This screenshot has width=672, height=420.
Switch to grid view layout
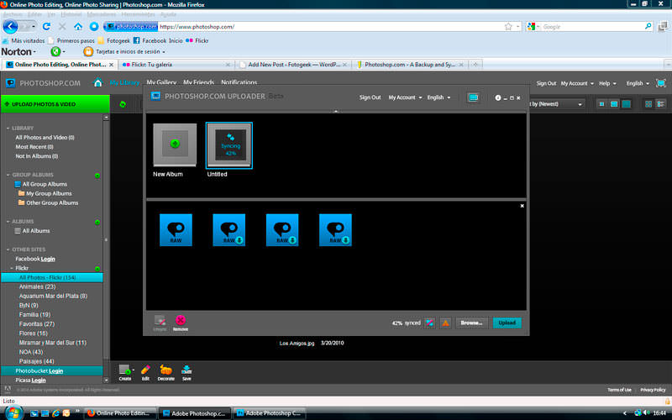pyautogui.click(x=648, y=104)
